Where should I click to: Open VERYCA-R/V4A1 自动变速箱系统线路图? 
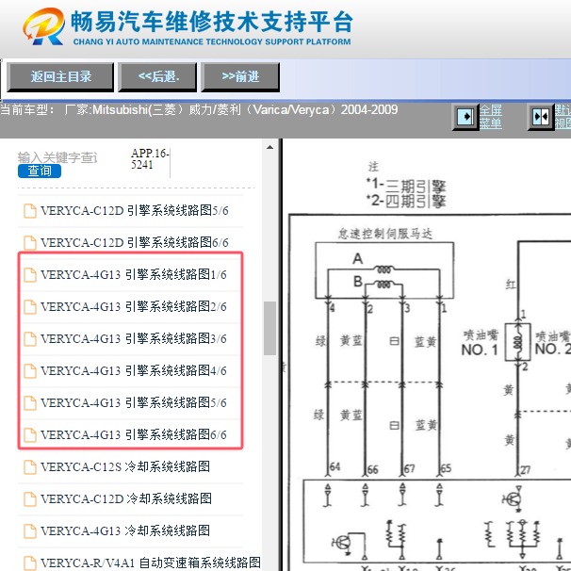point(151,563)
